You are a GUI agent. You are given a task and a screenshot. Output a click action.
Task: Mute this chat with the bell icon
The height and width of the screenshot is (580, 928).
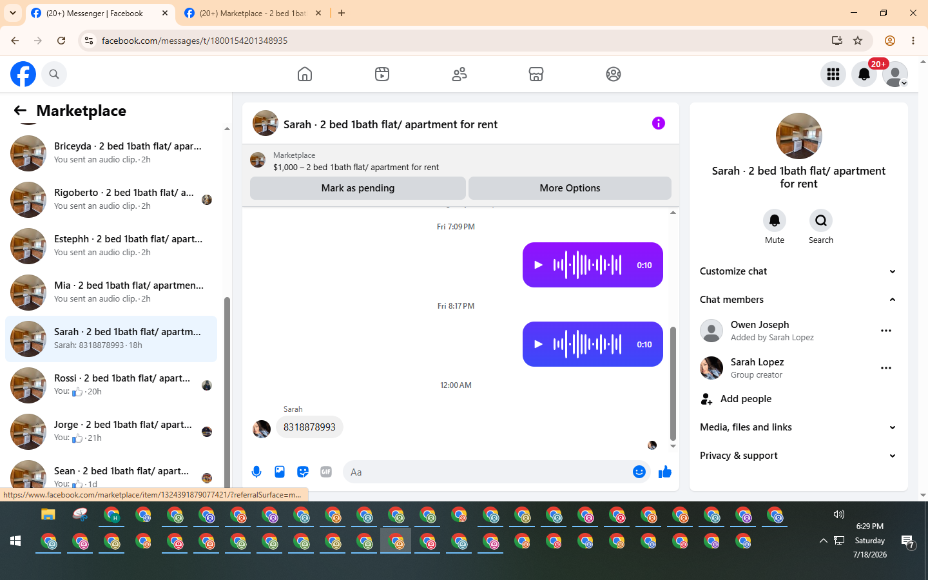(x=775, y=220)
